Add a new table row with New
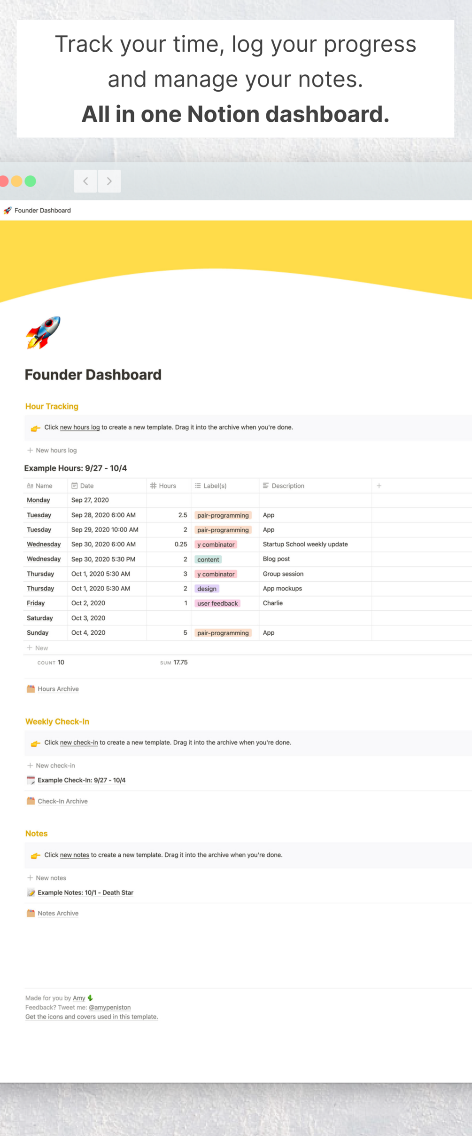This screenshot has height=1136, width=472. 38,648
